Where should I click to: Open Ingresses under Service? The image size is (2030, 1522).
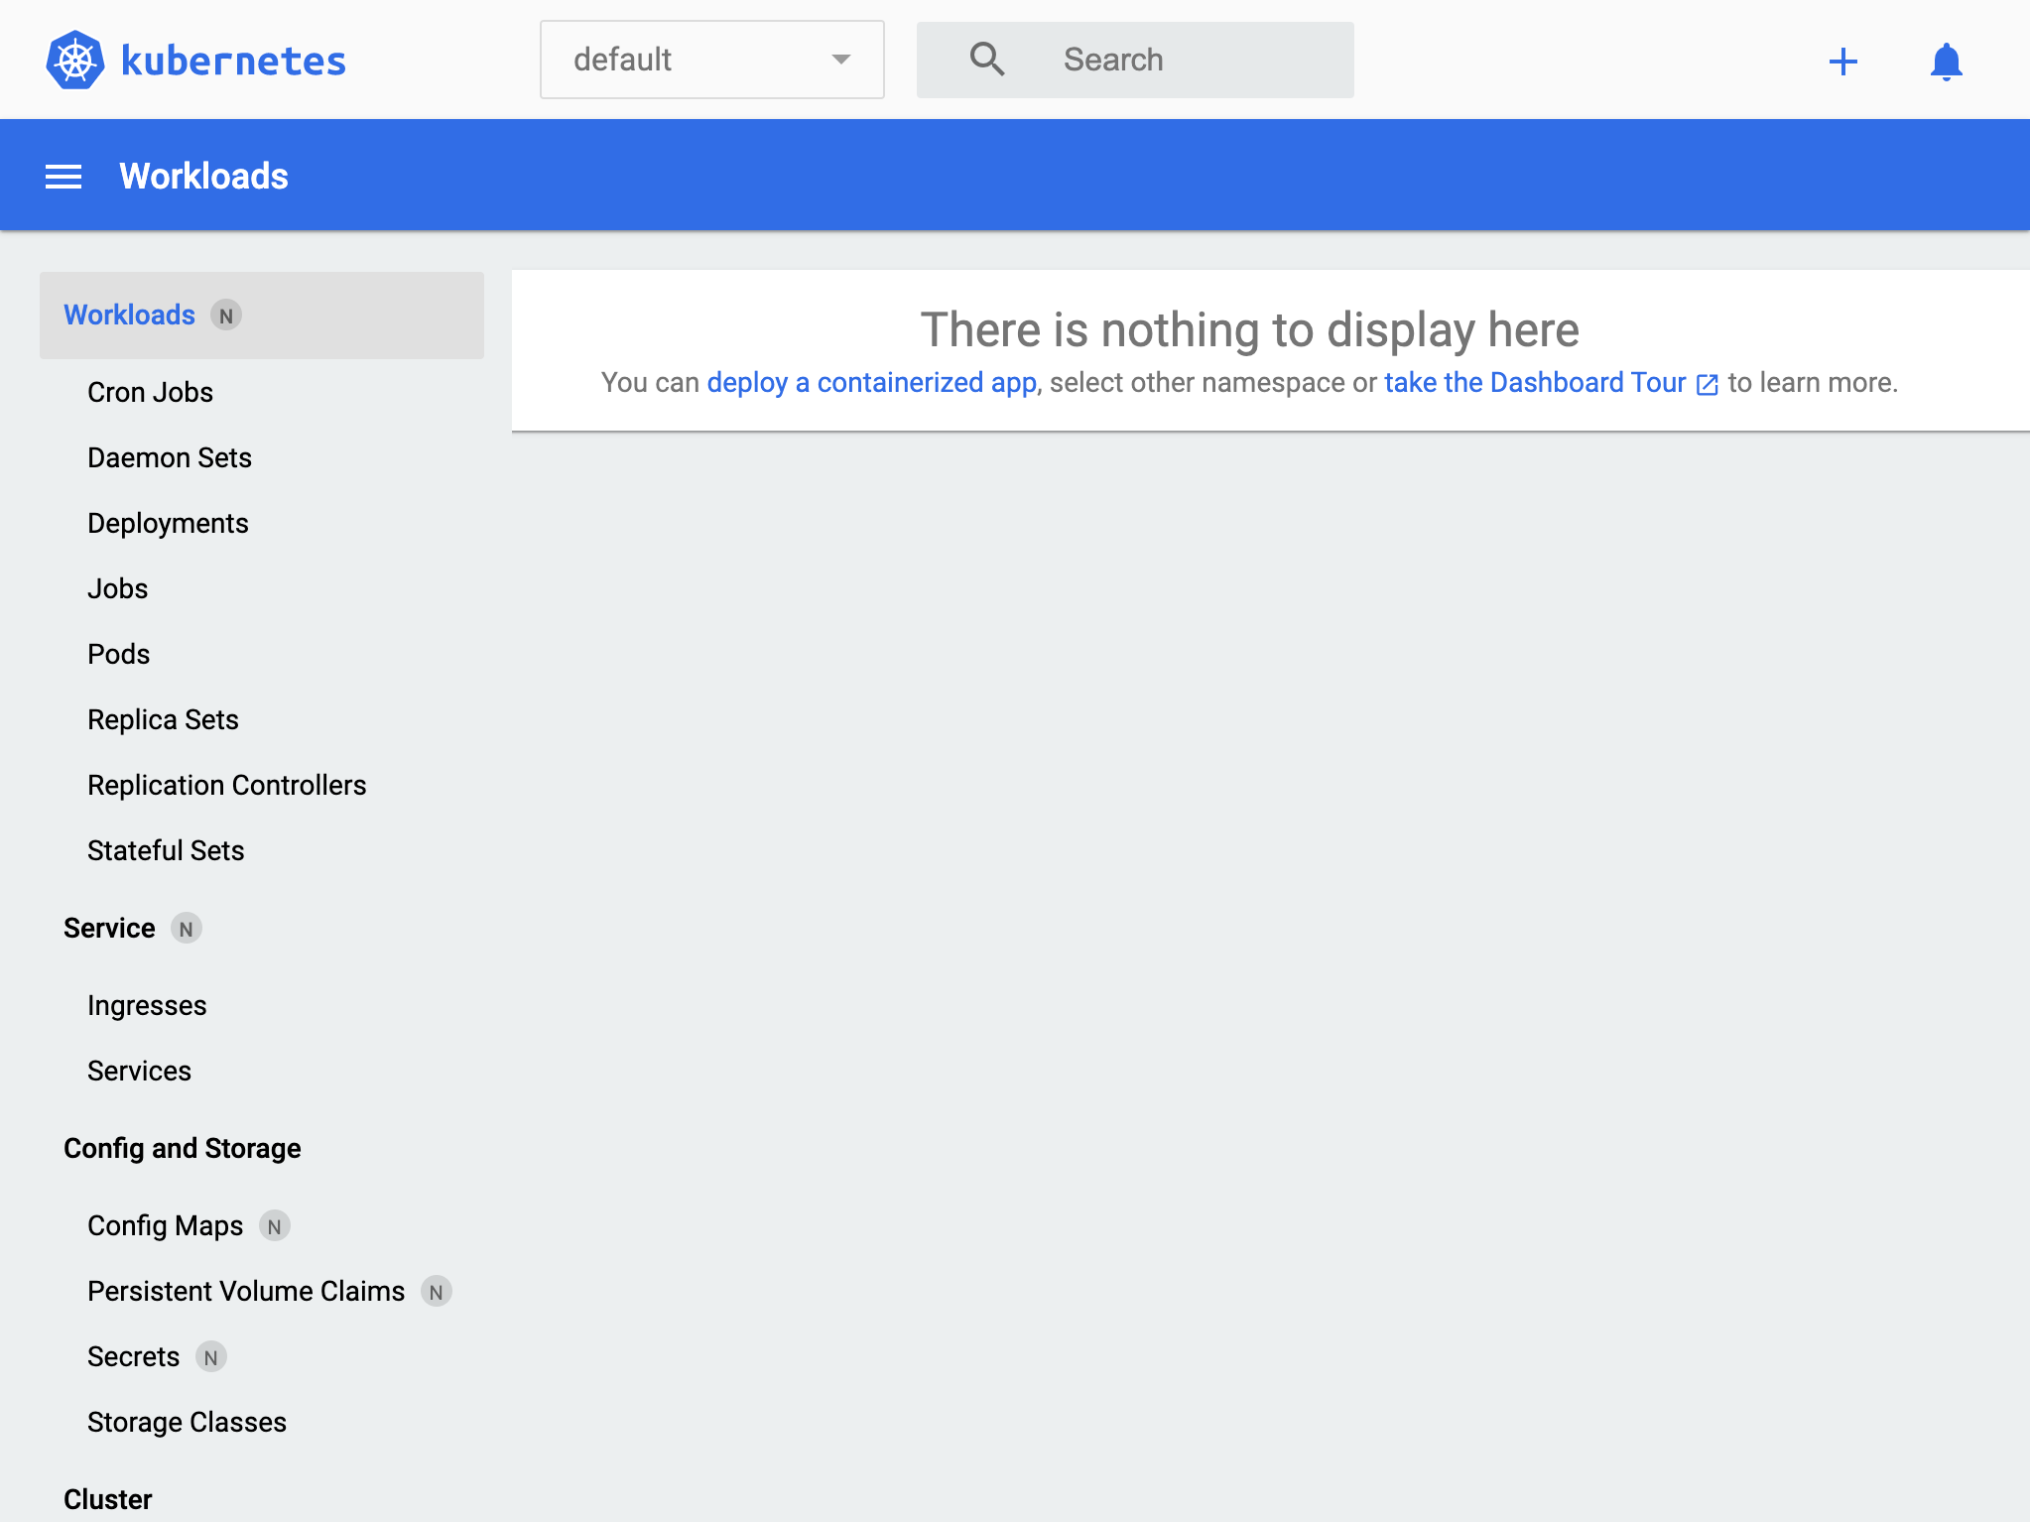pyautogui.click(x=147, y=1006)
